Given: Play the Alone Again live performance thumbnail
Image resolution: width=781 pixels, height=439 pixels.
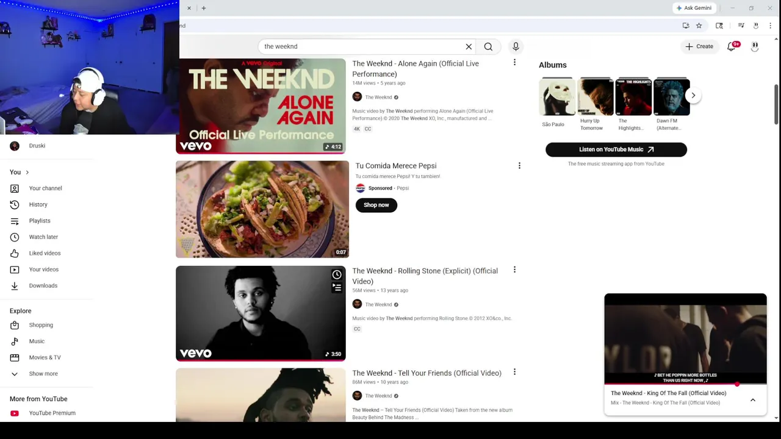Looking at the screenshot, I should coord(261,105).
